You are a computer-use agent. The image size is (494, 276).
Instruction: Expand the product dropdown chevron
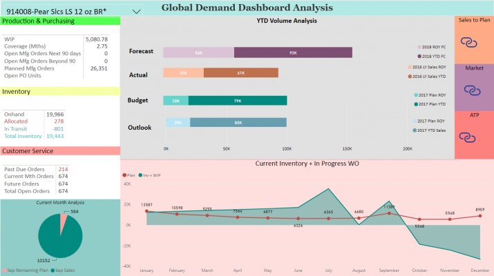point(136,12)
